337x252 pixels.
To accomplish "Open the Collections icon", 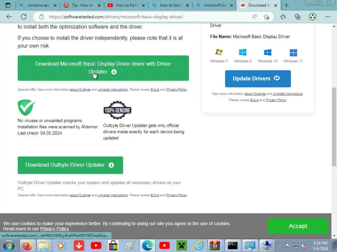I will [298, 17].
